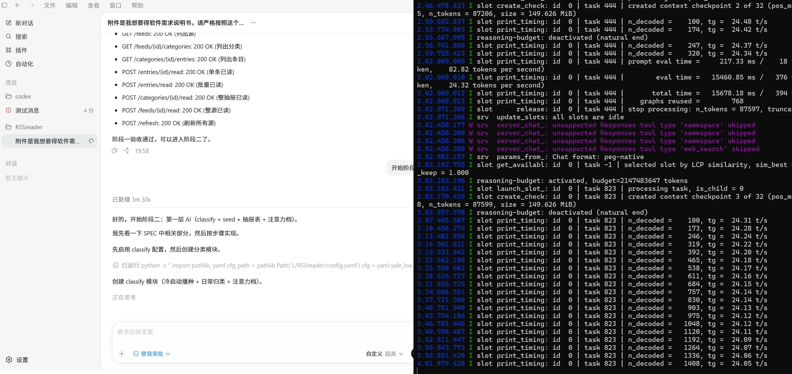The height and width of the screenshot is (374, 792).
Task: Click the conversation title 附件是我想要得软件需求说明书
Action: pos(176,23)
